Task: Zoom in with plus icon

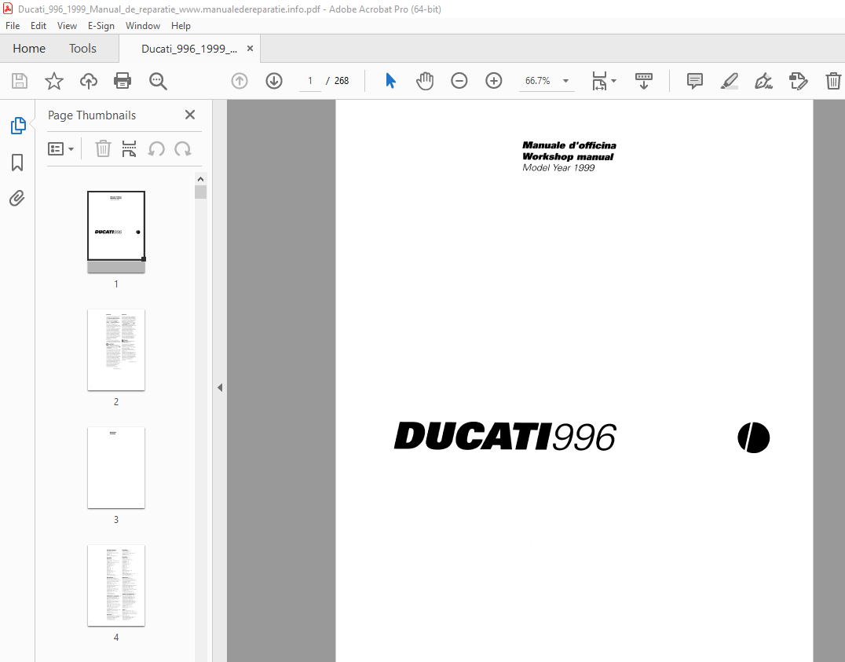Action: click(494, 81)
